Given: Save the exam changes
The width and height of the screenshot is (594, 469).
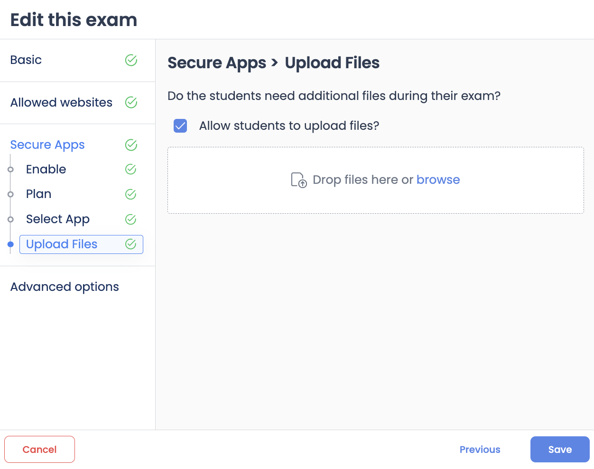Looking at the screenshot, I should pyautogui.click(x=560, y=449).
